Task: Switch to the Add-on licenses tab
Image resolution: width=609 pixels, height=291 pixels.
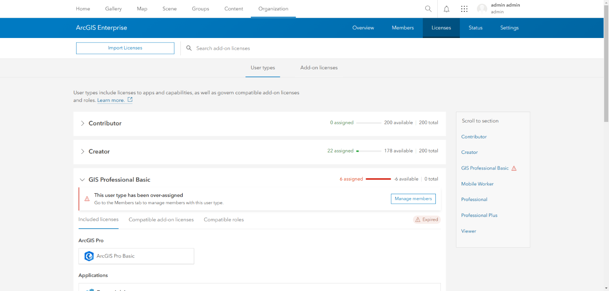Action: coord(319,68)
